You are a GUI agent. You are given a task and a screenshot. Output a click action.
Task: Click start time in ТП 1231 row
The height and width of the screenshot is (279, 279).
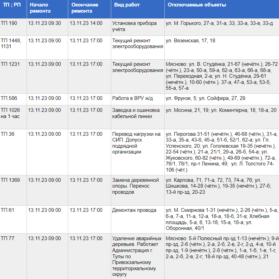coord(47,76)
